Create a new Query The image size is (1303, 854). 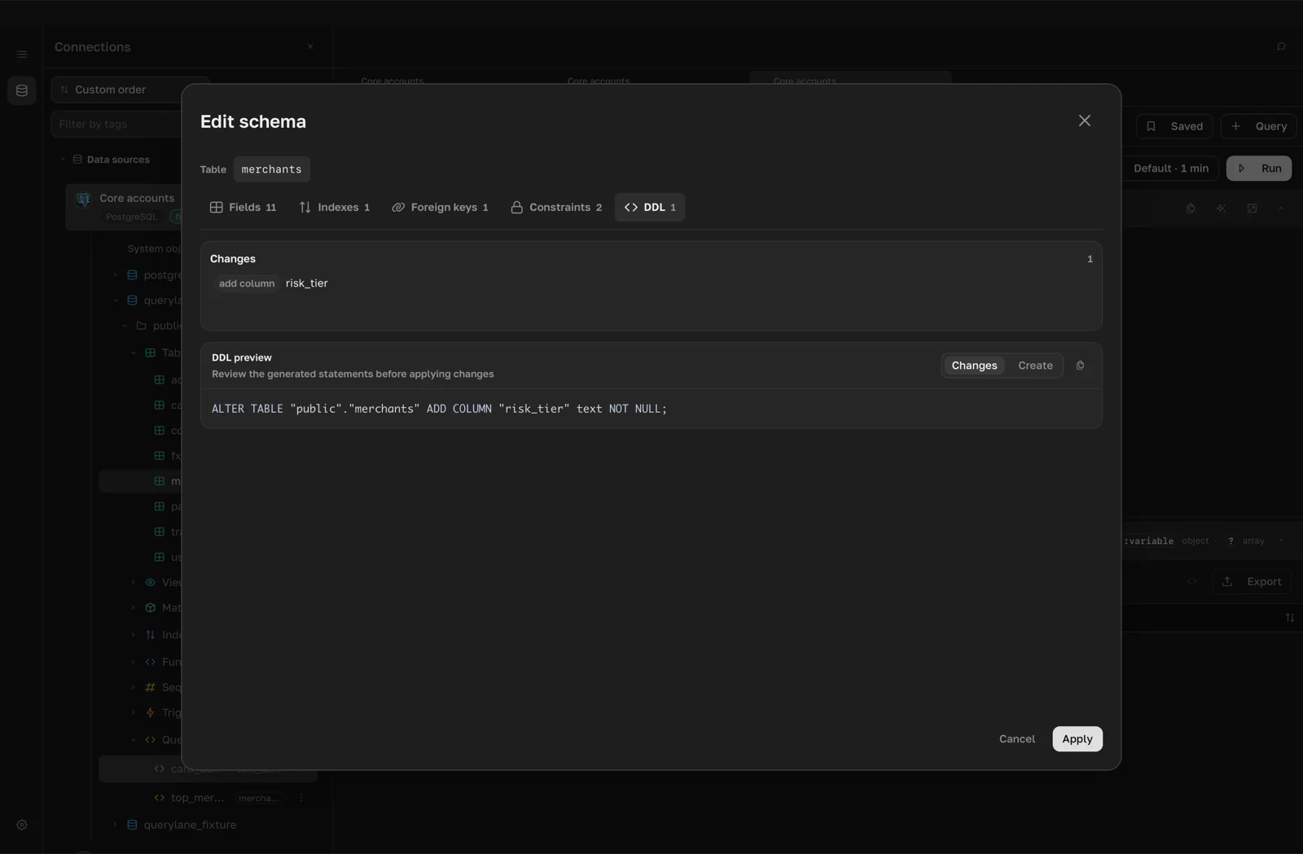coord(1259,126)
